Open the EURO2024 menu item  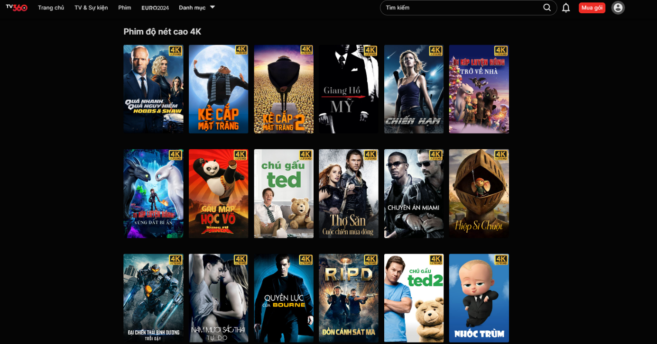click(155, 8)
